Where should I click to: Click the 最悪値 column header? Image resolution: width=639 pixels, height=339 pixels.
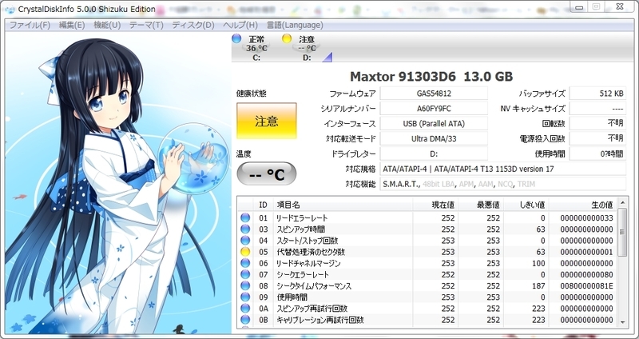pos(481,205)
